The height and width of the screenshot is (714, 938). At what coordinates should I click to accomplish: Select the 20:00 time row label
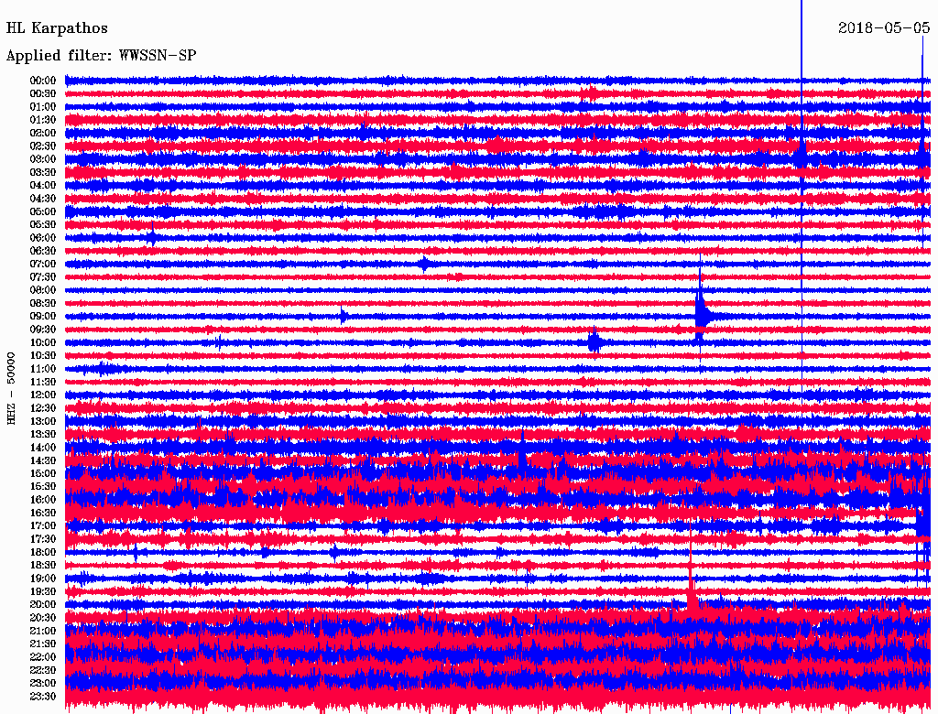pos(43,604)
